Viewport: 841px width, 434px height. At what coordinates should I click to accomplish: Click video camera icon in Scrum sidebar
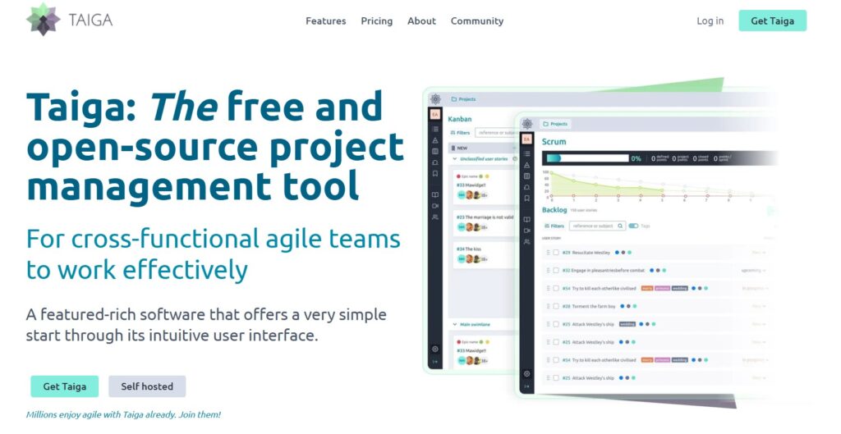point(527,231)
